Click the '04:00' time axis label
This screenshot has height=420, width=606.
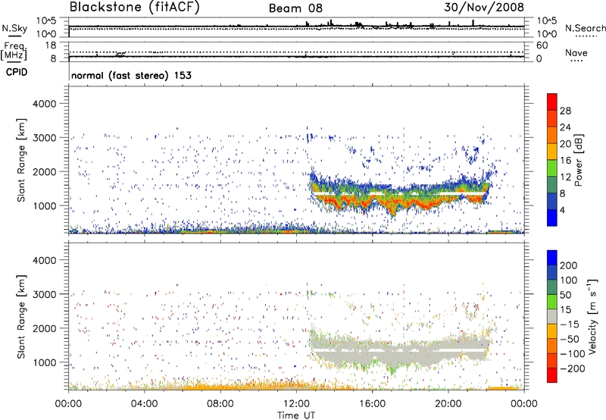click(145, 404)
